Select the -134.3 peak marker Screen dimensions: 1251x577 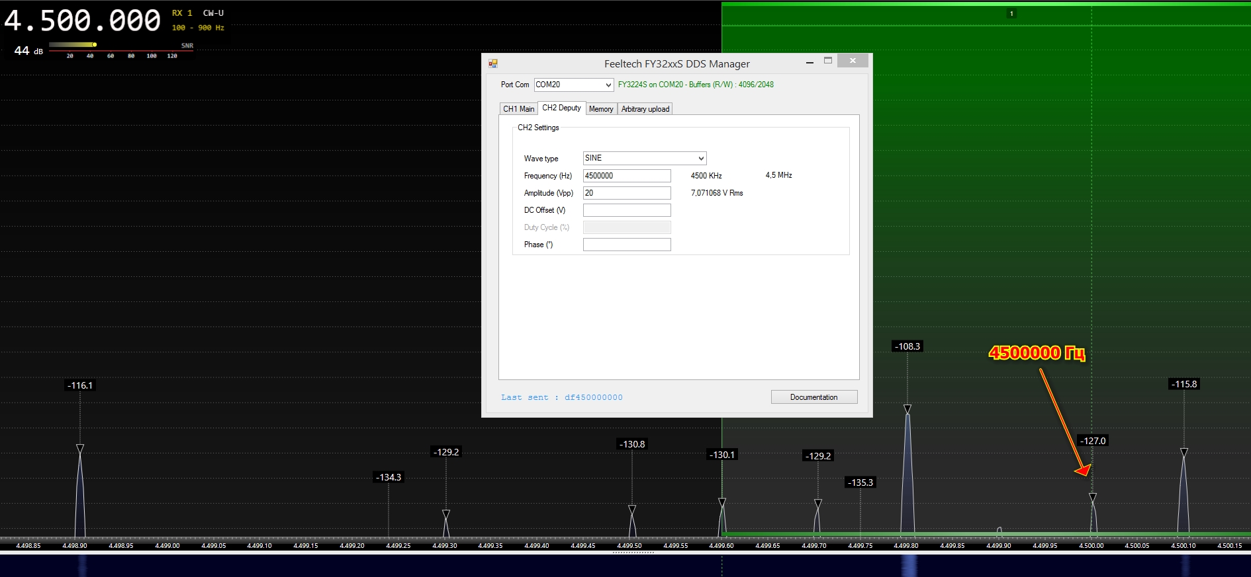click(x=389, y=477)
